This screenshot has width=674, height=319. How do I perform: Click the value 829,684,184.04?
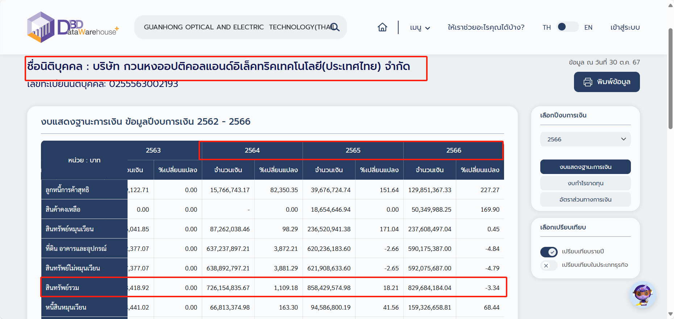[x=430, y=288]
